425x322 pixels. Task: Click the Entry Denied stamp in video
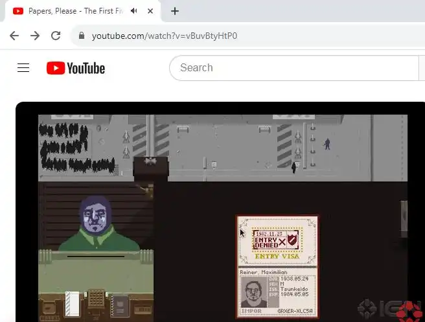coord(277,240)
